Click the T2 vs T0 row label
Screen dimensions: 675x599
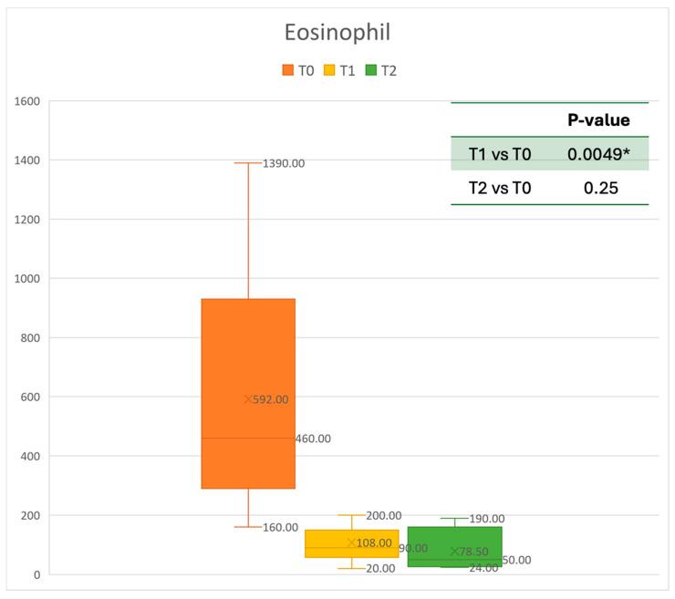pyautogui.click(x=500, y=188)
